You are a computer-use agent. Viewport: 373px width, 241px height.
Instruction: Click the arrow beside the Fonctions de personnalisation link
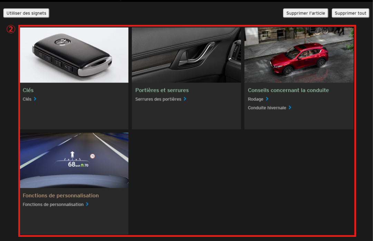pos(87,204)
